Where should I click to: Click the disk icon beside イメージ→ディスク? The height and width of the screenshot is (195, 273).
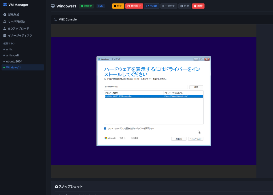(x=5, y=35)
